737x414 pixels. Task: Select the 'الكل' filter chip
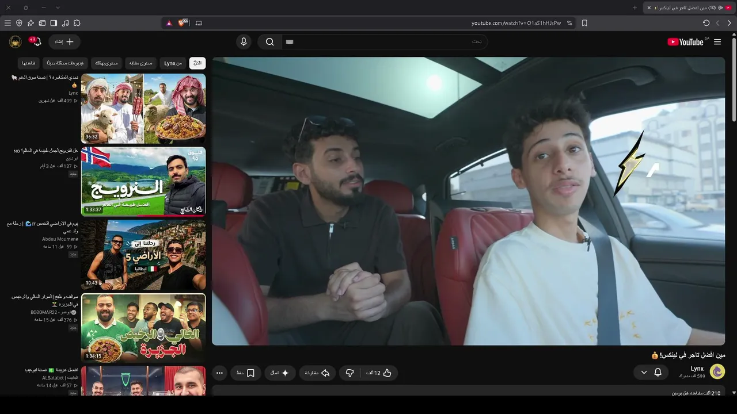click(x=197, y=63)
